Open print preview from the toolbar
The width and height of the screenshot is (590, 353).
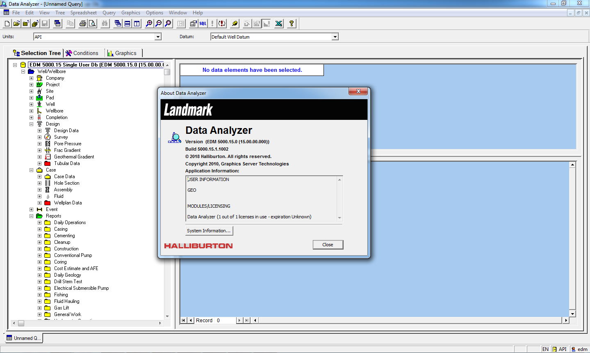tap(92, 23)
